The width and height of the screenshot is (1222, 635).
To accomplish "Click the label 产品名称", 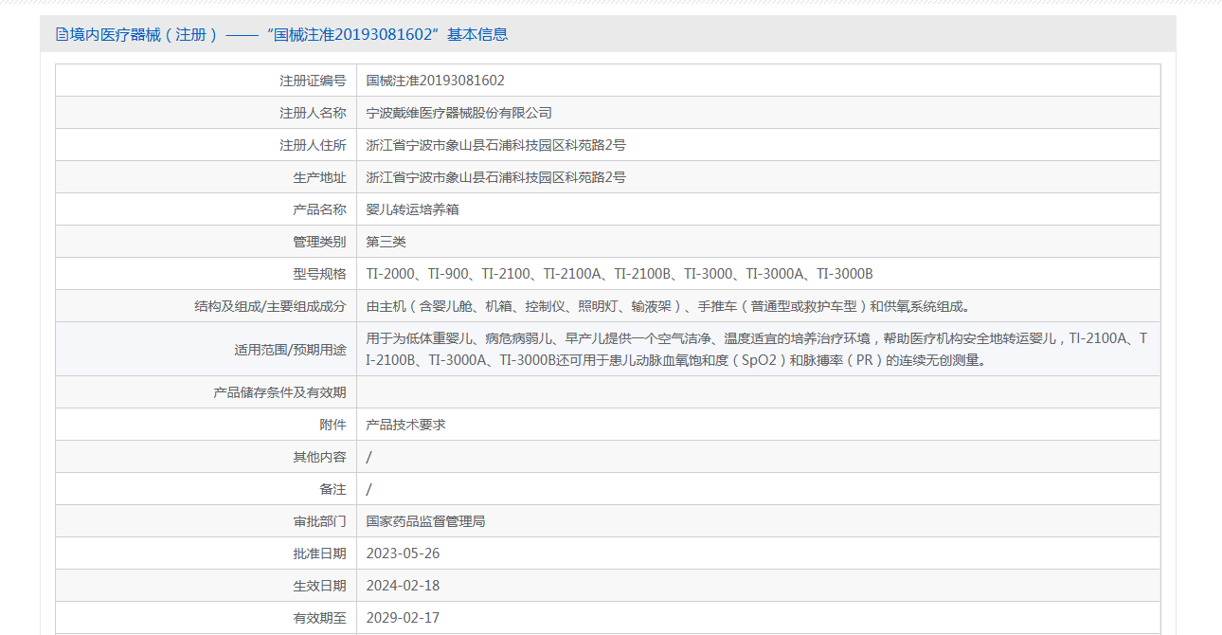I will coord(319,209).
